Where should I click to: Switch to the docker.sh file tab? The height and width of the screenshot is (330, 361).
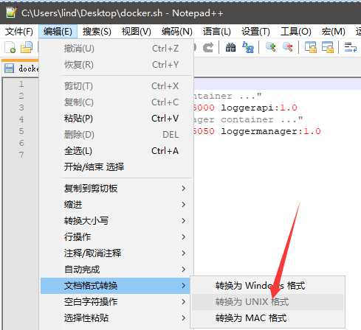tap(21, 69)
